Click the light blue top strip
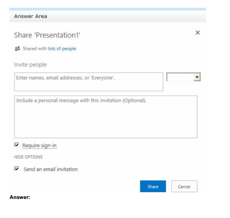This screenshot has width=230, height=218. 107,9
